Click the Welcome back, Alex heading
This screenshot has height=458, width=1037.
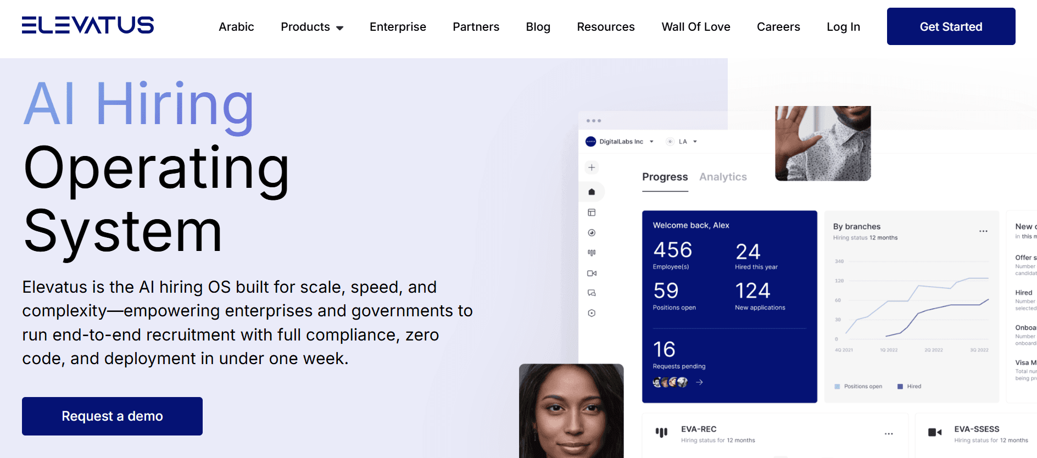click(x=691, y=225)
